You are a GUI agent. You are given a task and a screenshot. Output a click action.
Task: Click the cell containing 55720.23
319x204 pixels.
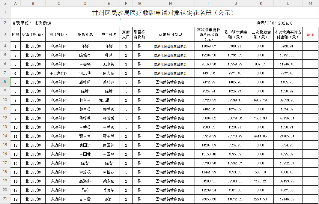tap(209, 100)
